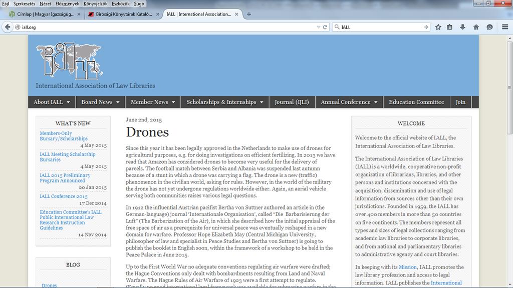Show bookmarks list icon in toolbar
Image resolution: width=513 pixels, height=288 pixels.
(x=449, y=27)
